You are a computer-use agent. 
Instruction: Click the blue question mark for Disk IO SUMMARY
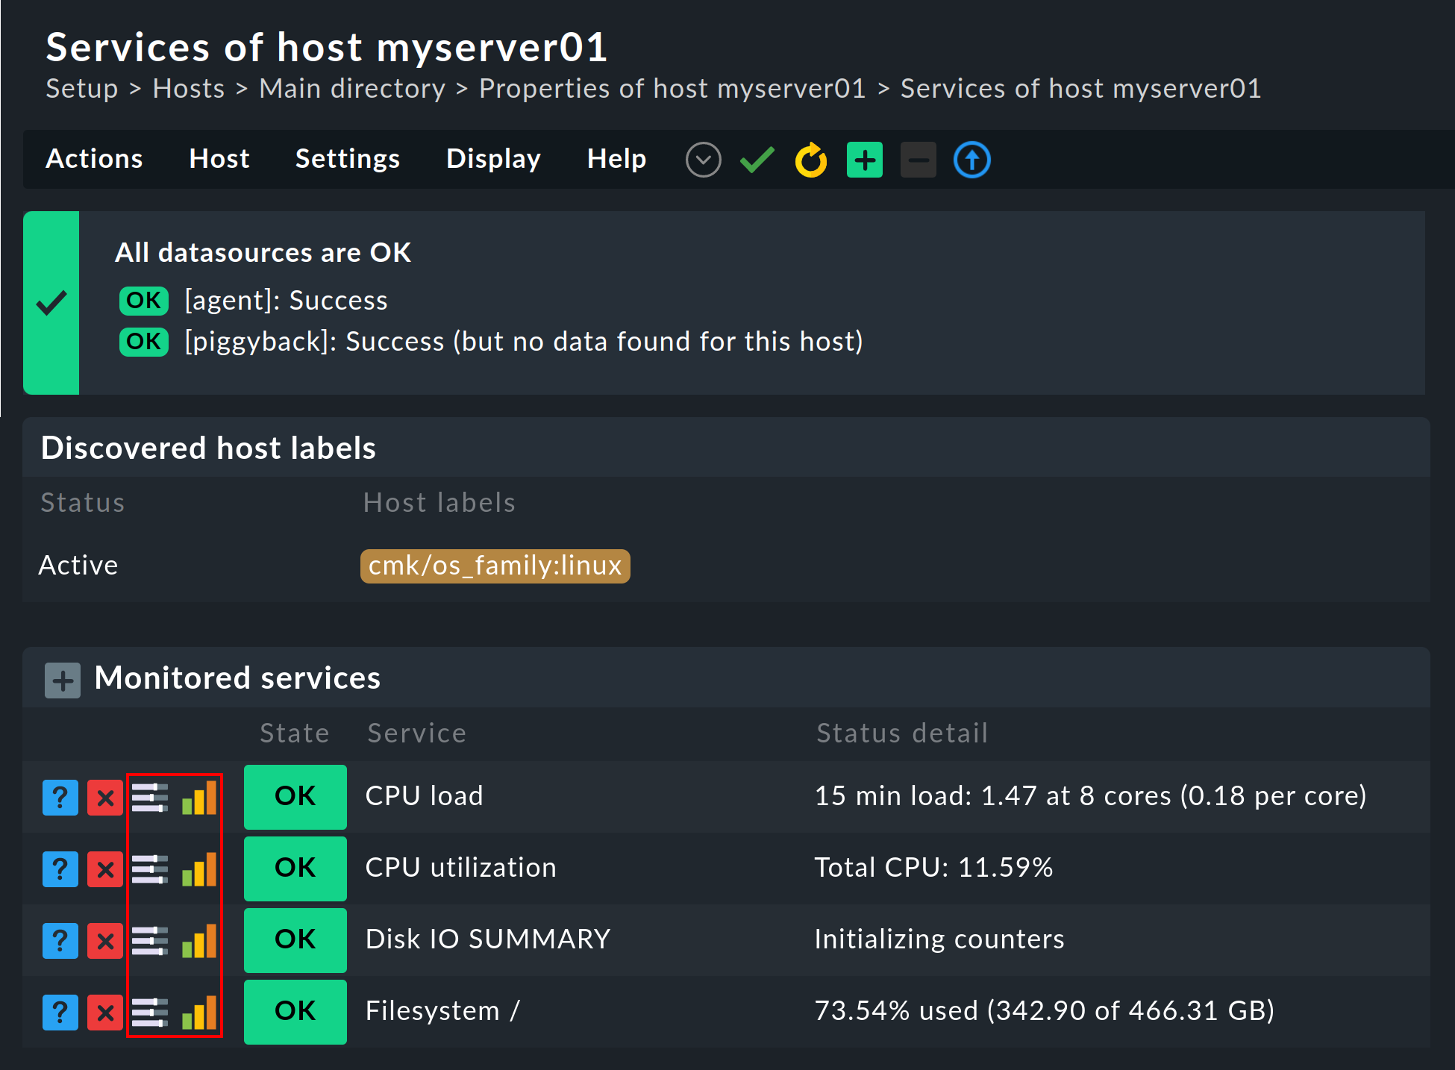(x=60, y=941)
